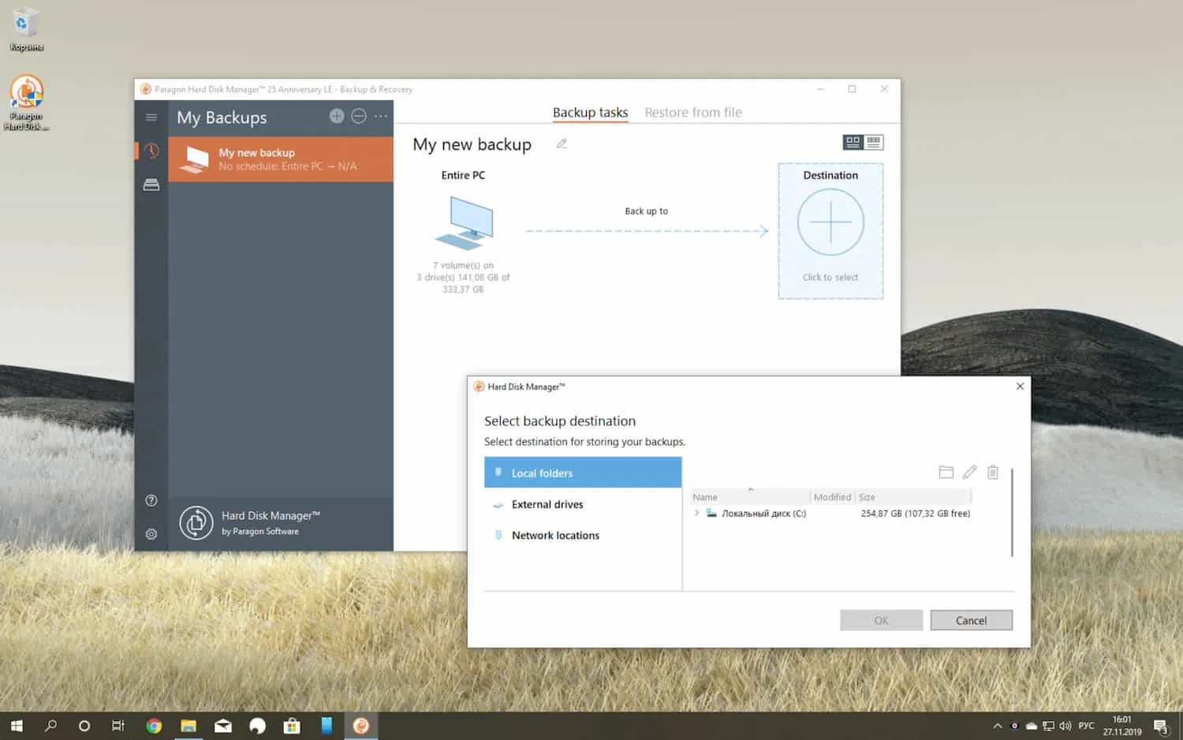The image size is (1183, 740).
Task: Select External drives destination type
Action: (x=583, y=504)
